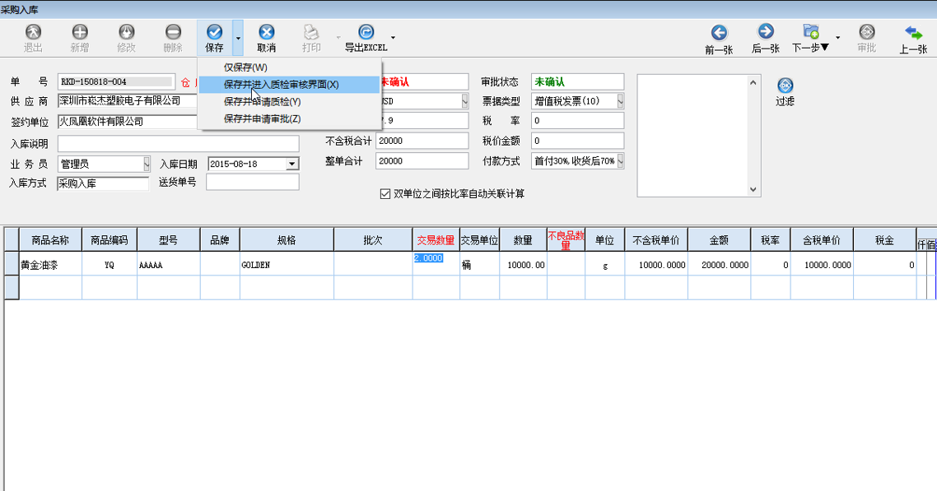Click the 交易数量 column header

click(436, 240)
